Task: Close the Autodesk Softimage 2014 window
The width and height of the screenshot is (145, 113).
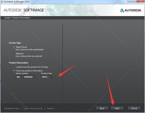Action: tap(141, 1)
